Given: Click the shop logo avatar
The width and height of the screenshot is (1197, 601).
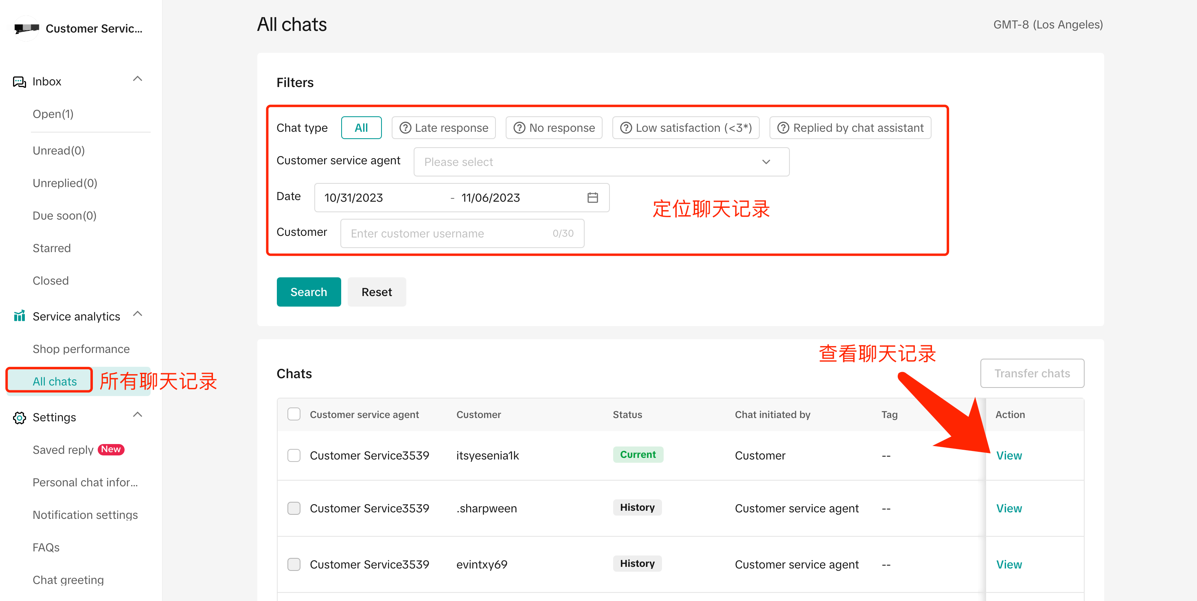Looking at the screenshot, I should coord(26,28).
